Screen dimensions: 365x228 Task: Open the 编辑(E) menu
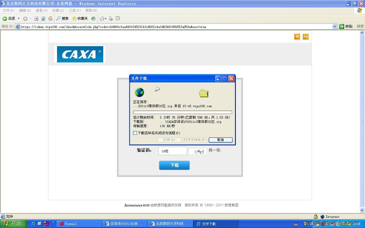click(25, 11)
